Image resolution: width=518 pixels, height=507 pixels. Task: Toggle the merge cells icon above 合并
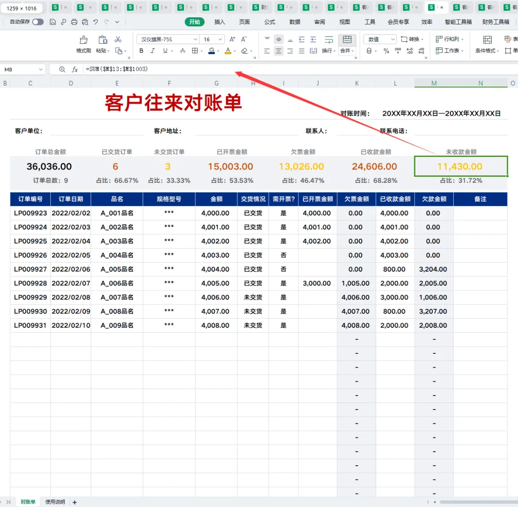pos(347,40)
